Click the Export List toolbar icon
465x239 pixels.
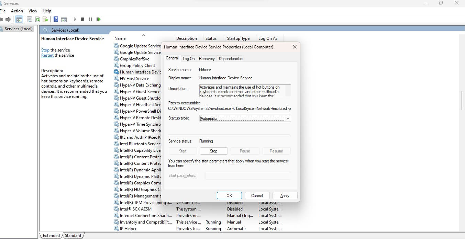(45, 19)
